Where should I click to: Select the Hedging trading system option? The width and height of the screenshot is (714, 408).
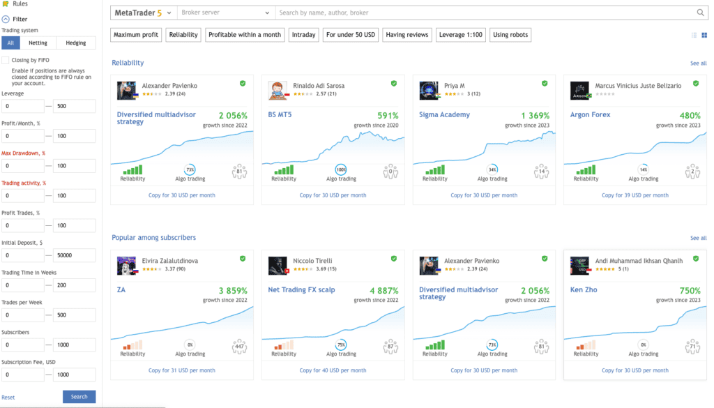[75, 43]
